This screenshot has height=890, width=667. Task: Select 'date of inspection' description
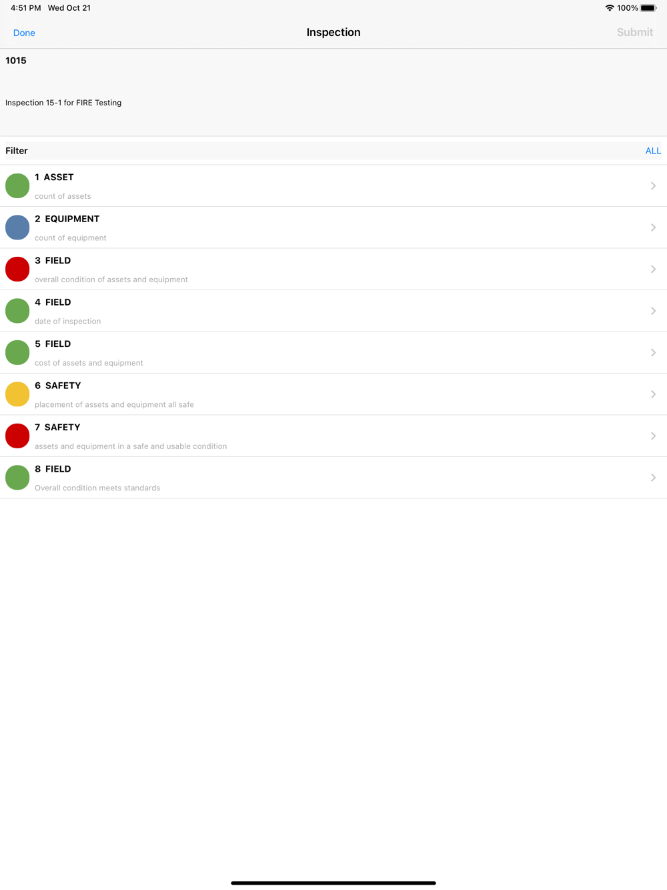(68, 321)
